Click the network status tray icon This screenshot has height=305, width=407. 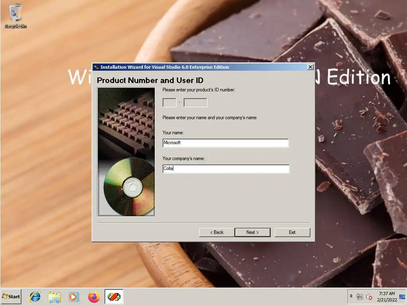click(359, 296)
